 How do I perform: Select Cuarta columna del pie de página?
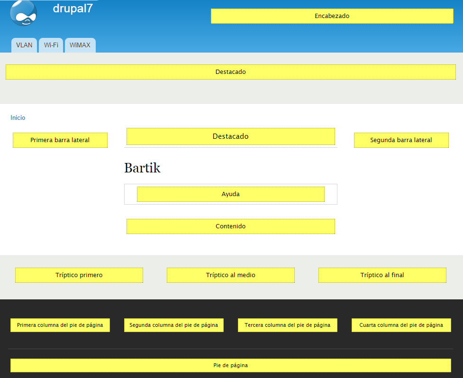(x=401, y=325)
